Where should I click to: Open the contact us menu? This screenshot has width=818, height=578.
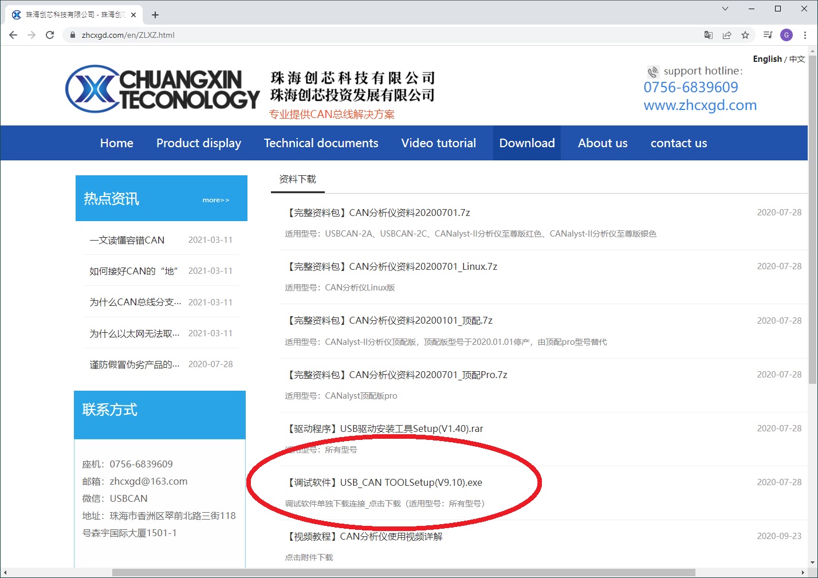[679, 143]
